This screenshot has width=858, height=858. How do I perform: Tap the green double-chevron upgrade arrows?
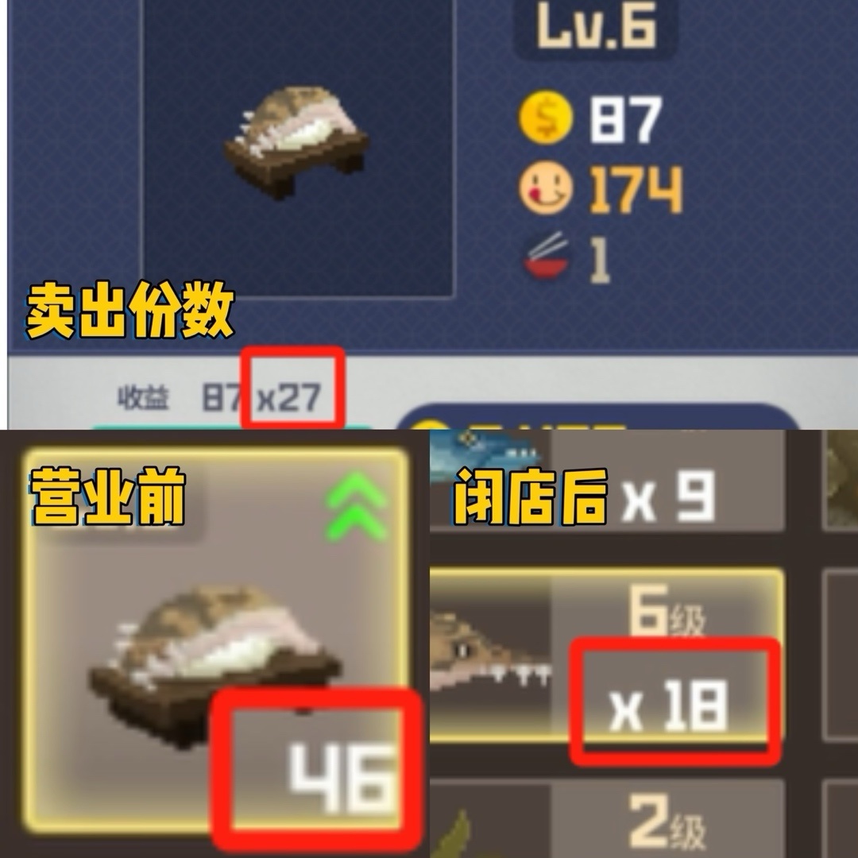tap(357, 506)
